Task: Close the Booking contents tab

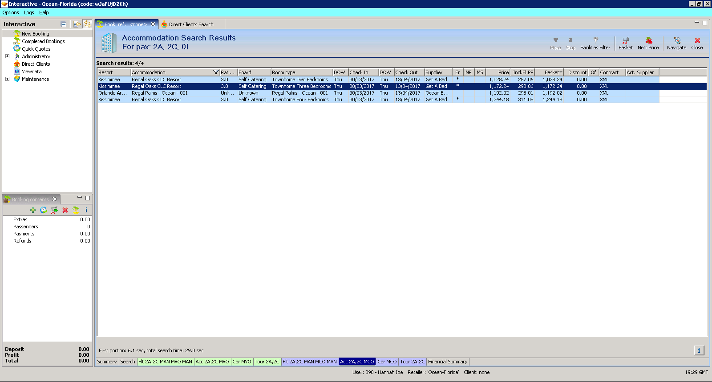Action: 55,199
